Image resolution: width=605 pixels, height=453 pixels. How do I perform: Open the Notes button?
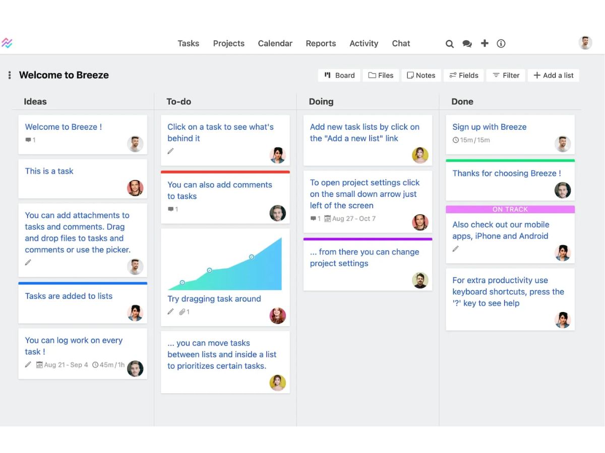(421, 75)
